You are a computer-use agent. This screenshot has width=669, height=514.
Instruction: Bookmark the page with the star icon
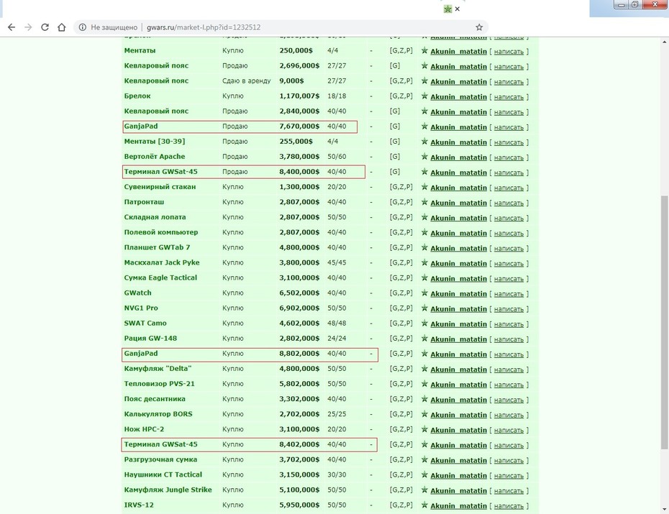pos(479,27)
